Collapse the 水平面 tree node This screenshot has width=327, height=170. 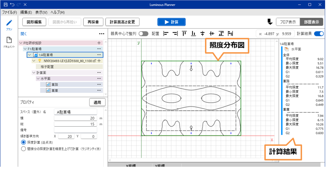pyautogui.click(x=38, y=79)
